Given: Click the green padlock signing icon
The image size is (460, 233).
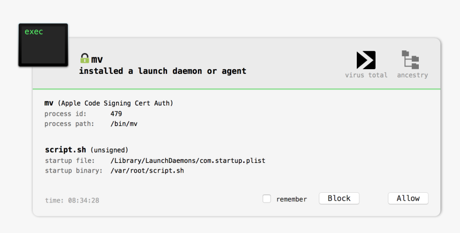Looking at the screenshot, I should [85, 58].
